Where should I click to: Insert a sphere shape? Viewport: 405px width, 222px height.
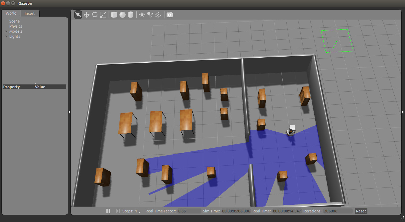[122, 15]
